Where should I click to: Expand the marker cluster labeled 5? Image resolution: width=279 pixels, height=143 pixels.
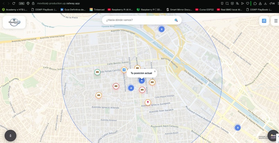tap(142, 81)
